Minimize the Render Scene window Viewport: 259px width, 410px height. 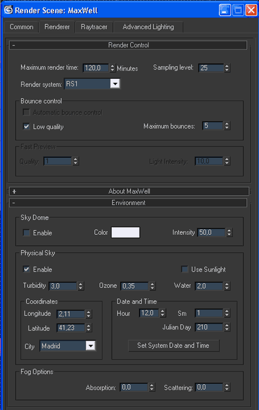click(225, 10)
